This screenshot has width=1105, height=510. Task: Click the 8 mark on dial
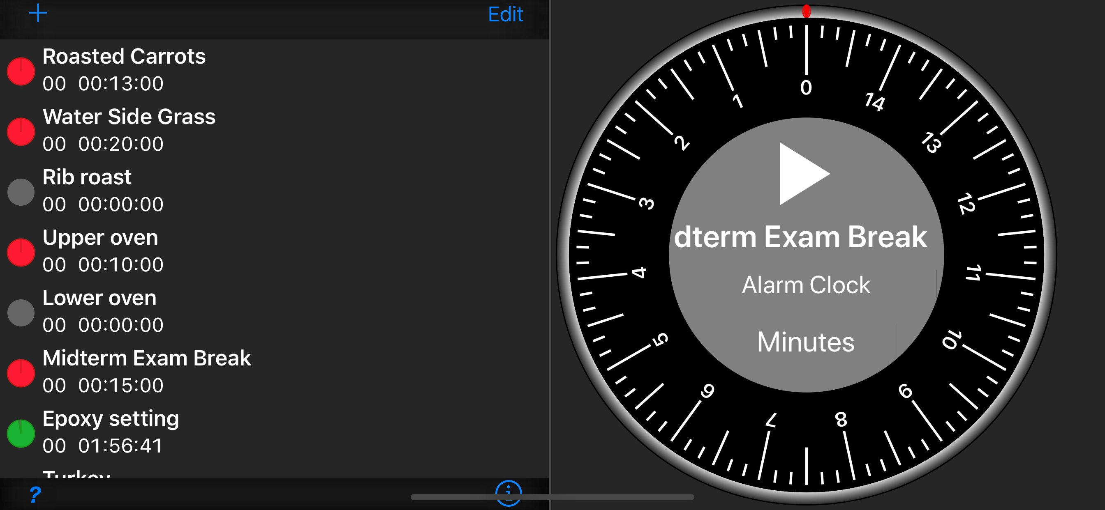tap(841, 419)
